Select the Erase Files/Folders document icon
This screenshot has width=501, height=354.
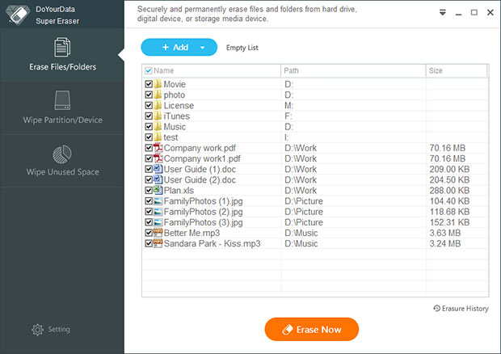pyautogui.click(x=62, y=48)
